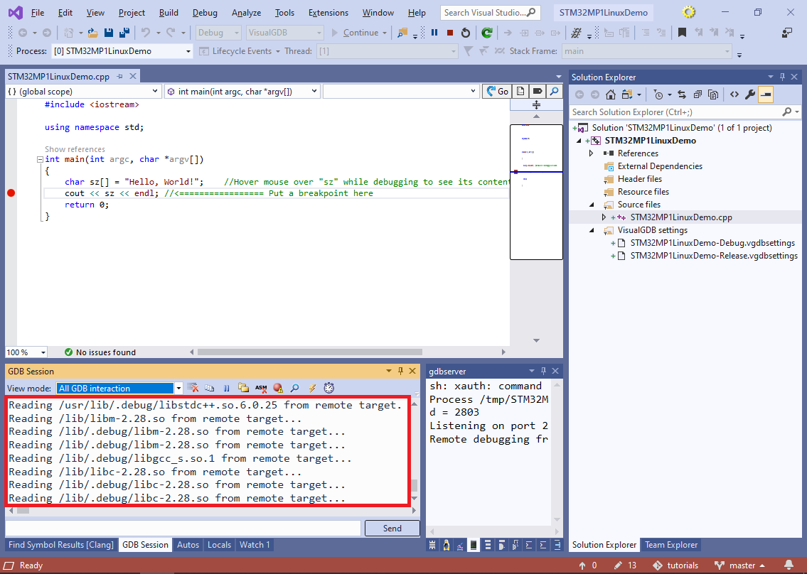This screenshot has height=574, width=807.
Task: Click the lightning bolt icon in GDB Session
Action: (x=312, y=388)
